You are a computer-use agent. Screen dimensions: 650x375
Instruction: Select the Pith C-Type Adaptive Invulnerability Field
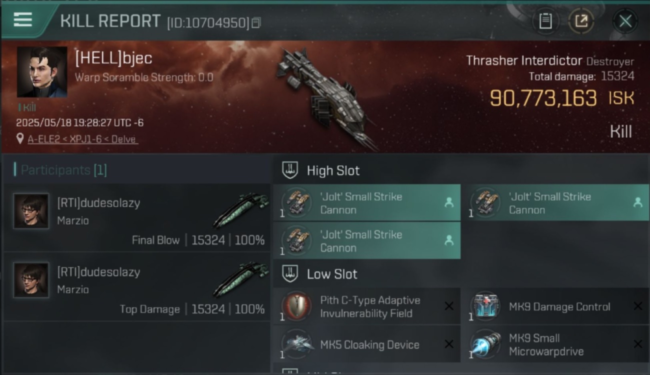[x=366, y=306]
